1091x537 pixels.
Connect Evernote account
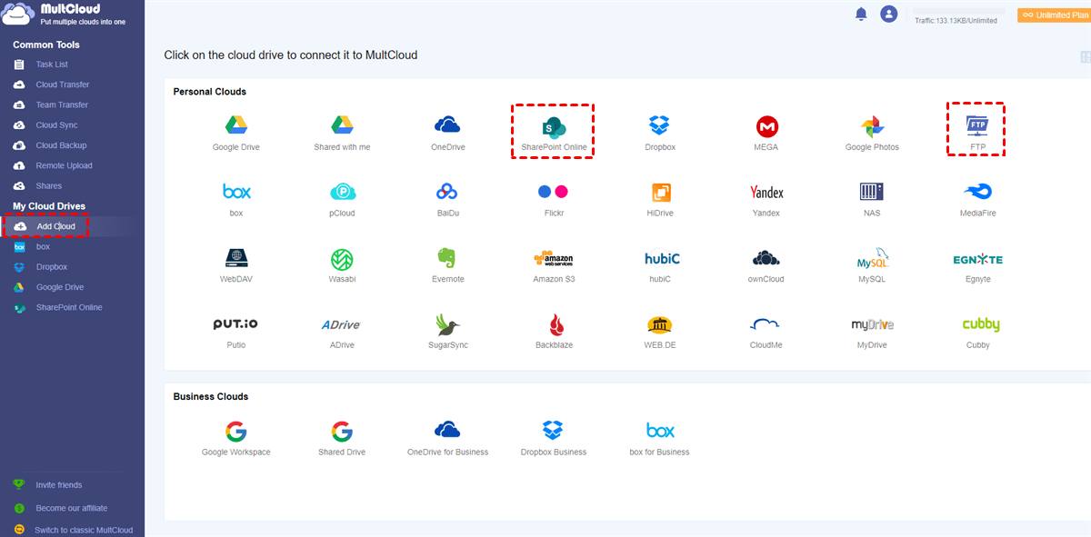point(447,265)
